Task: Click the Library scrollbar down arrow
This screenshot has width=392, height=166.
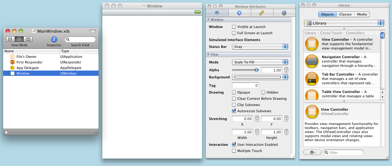Action: [x=382, y=97]
